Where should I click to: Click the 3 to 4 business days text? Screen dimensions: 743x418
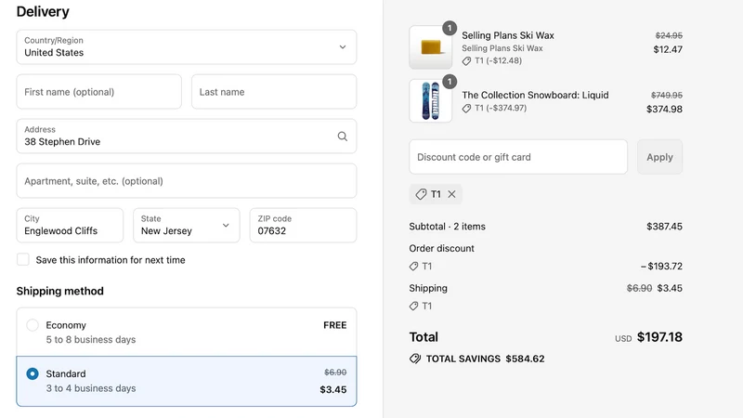(91, 388)
